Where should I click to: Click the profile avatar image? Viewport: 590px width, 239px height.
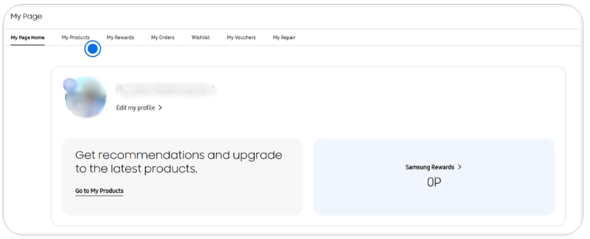pos(86,98)
